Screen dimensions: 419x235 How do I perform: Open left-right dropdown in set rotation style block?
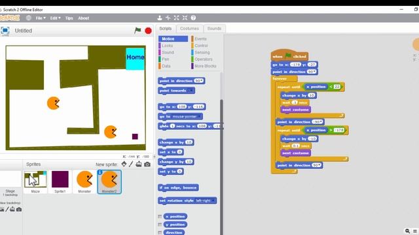click(213, 200)
